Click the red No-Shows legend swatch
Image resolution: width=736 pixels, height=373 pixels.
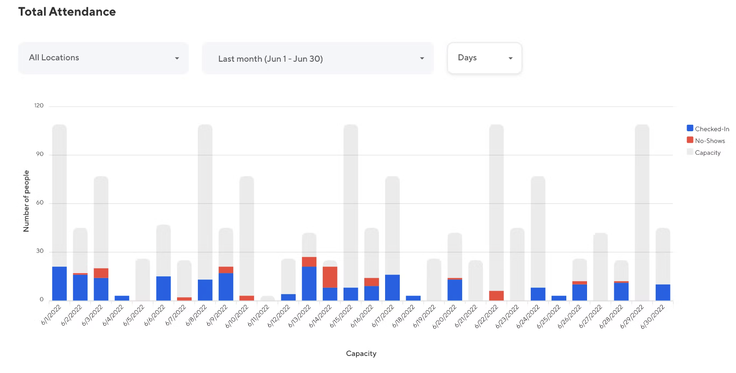click(x=690, y=140)
